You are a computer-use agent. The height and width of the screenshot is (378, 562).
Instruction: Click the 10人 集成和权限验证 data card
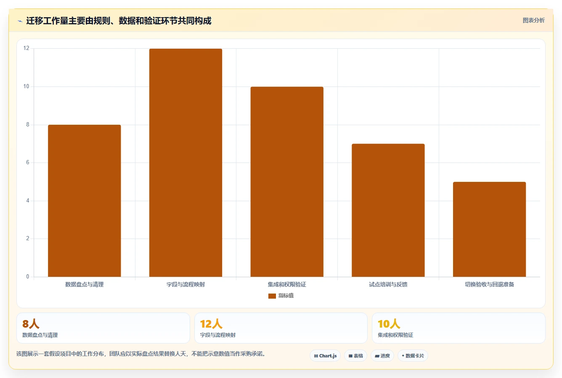459,328
